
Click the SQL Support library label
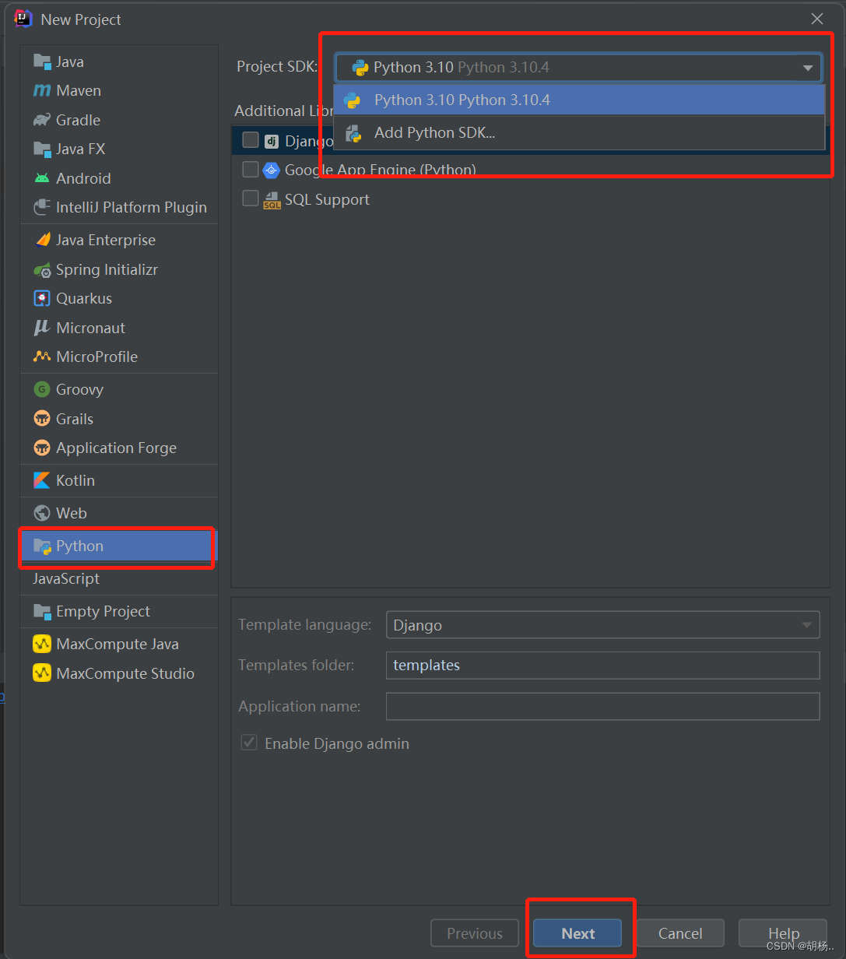(327, 199)
